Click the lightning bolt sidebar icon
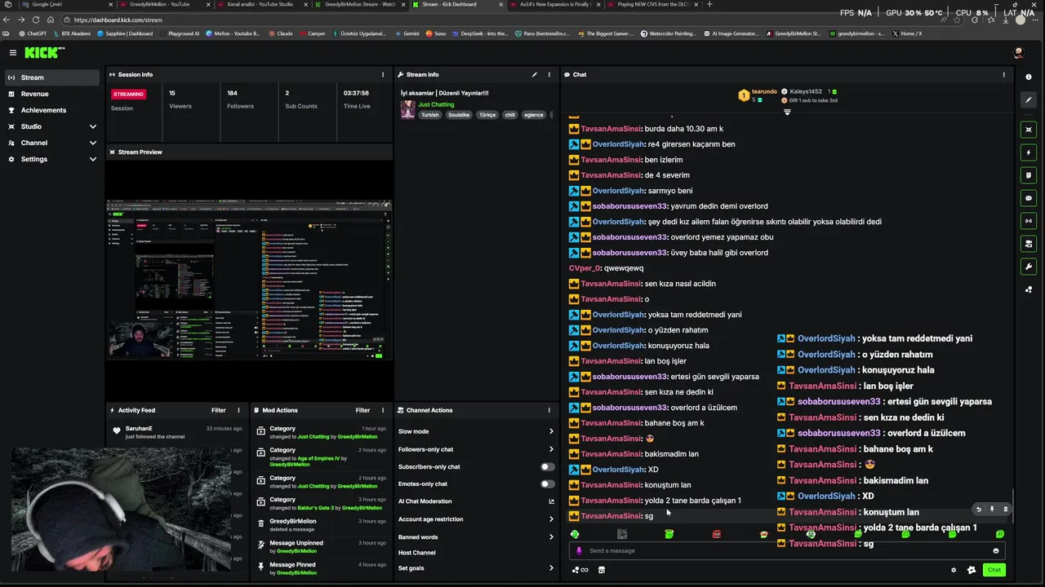This screenshot has height=587, width=1045. click(x=1028, y=152)
